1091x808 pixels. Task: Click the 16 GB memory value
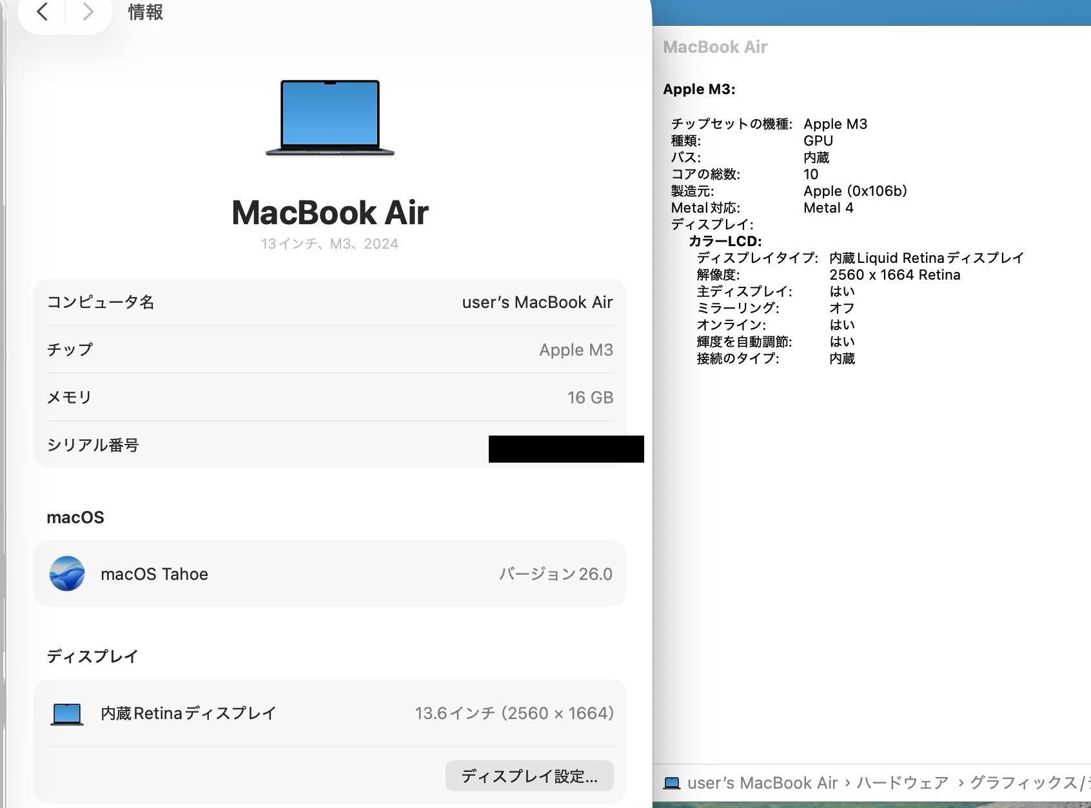coord(589,398)
